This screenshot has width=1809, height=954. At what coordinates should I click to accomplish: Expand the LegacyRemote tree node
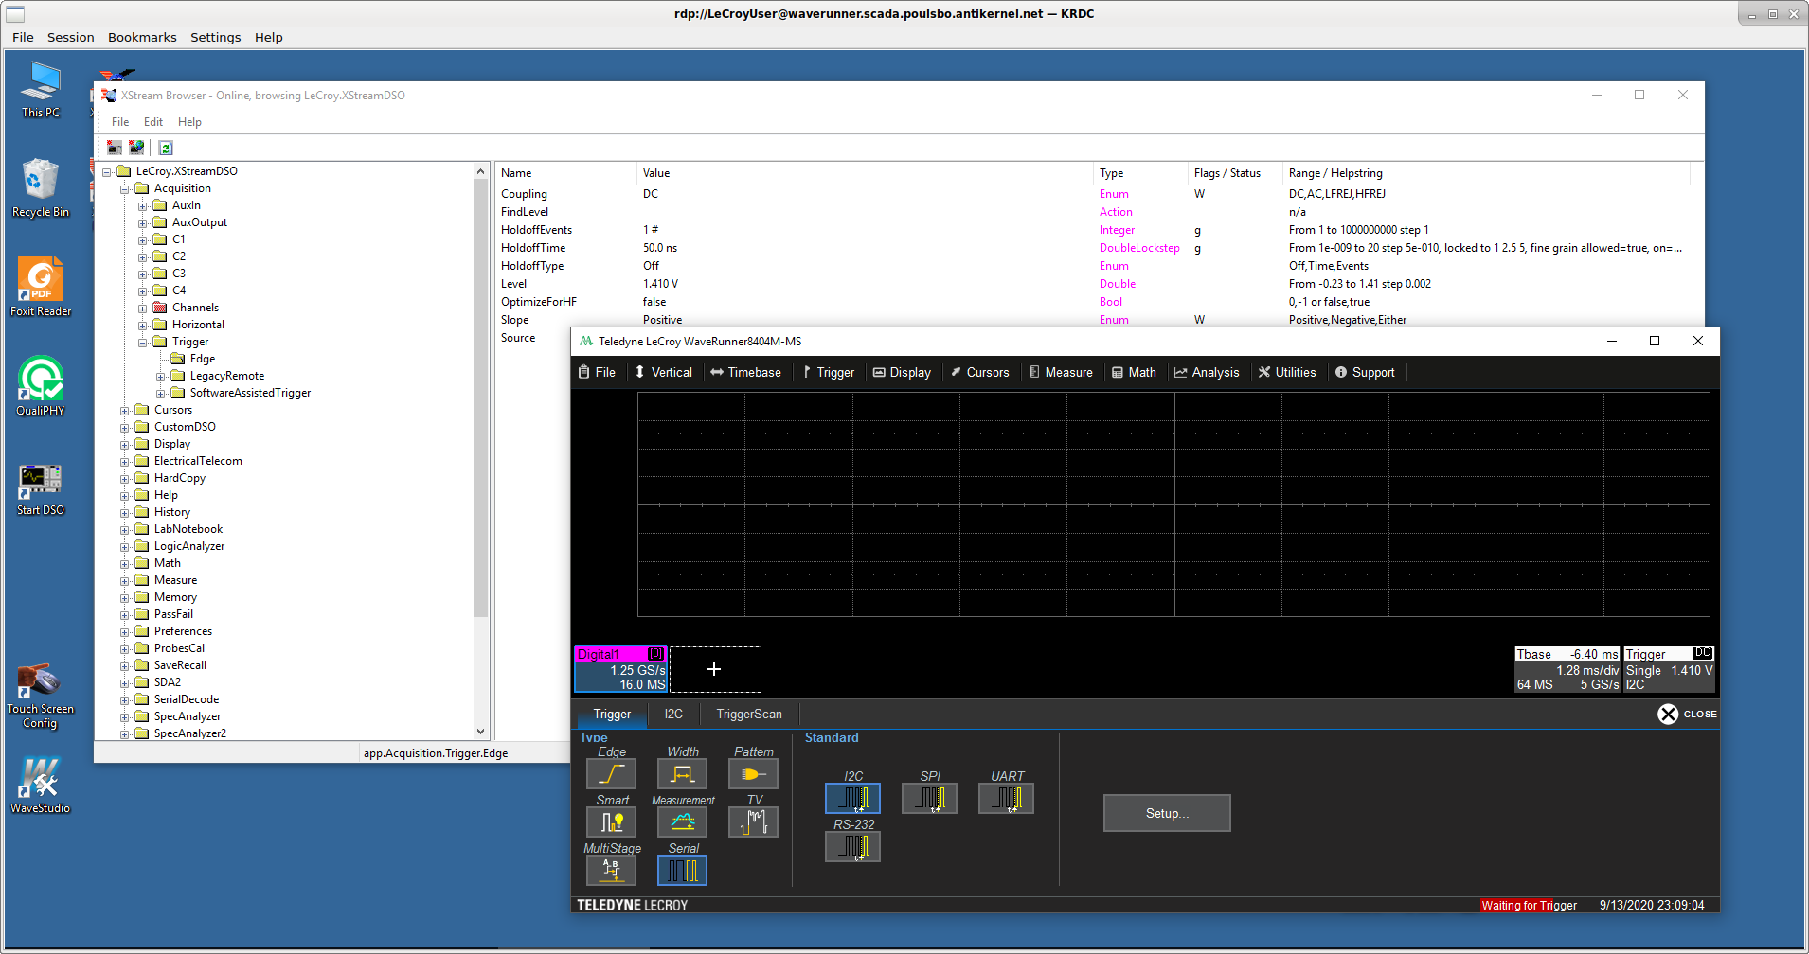click(161, 377)
